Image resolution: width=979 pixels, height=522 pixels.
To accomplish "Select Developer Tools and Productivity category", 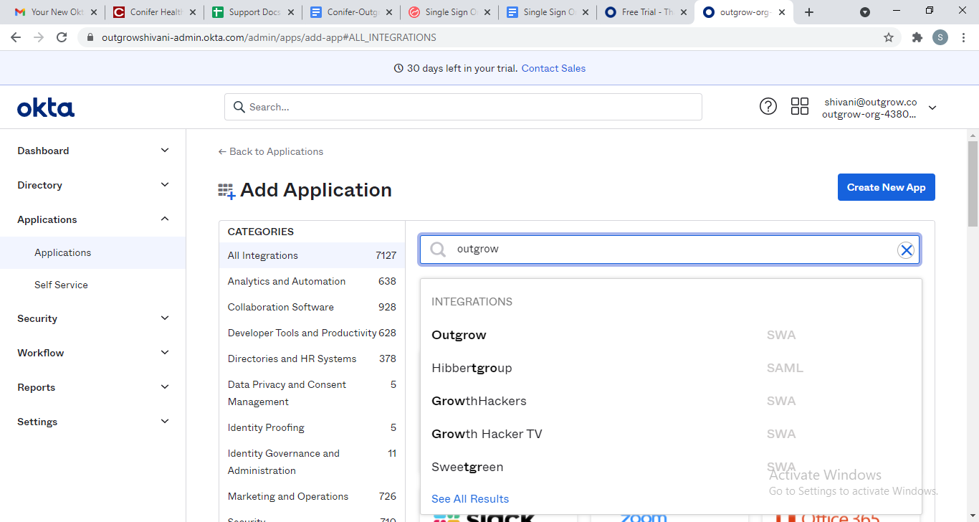I will (x=312, y=333).
